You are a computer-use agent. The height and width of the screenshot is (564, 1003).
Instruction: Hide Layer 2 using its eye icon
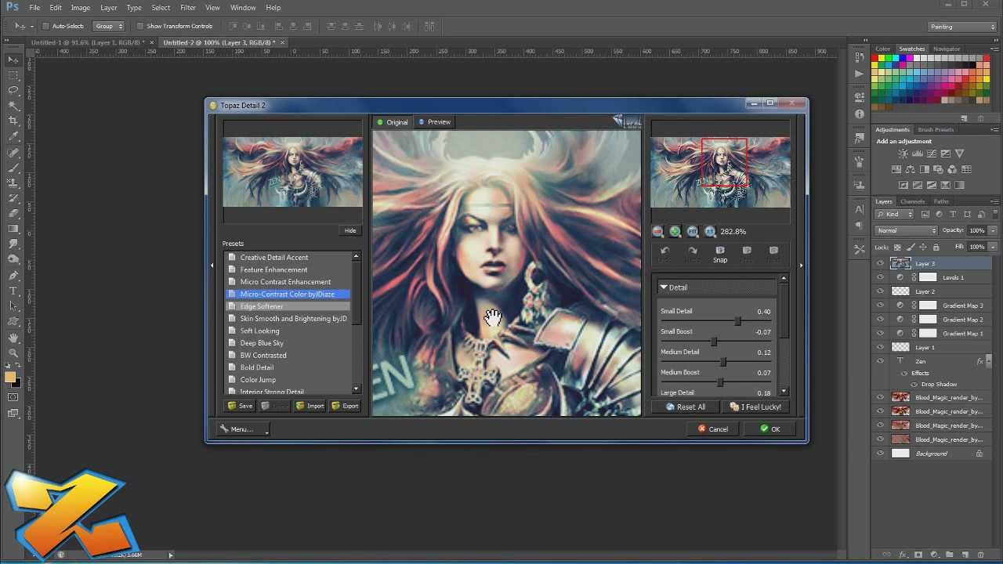880,291
